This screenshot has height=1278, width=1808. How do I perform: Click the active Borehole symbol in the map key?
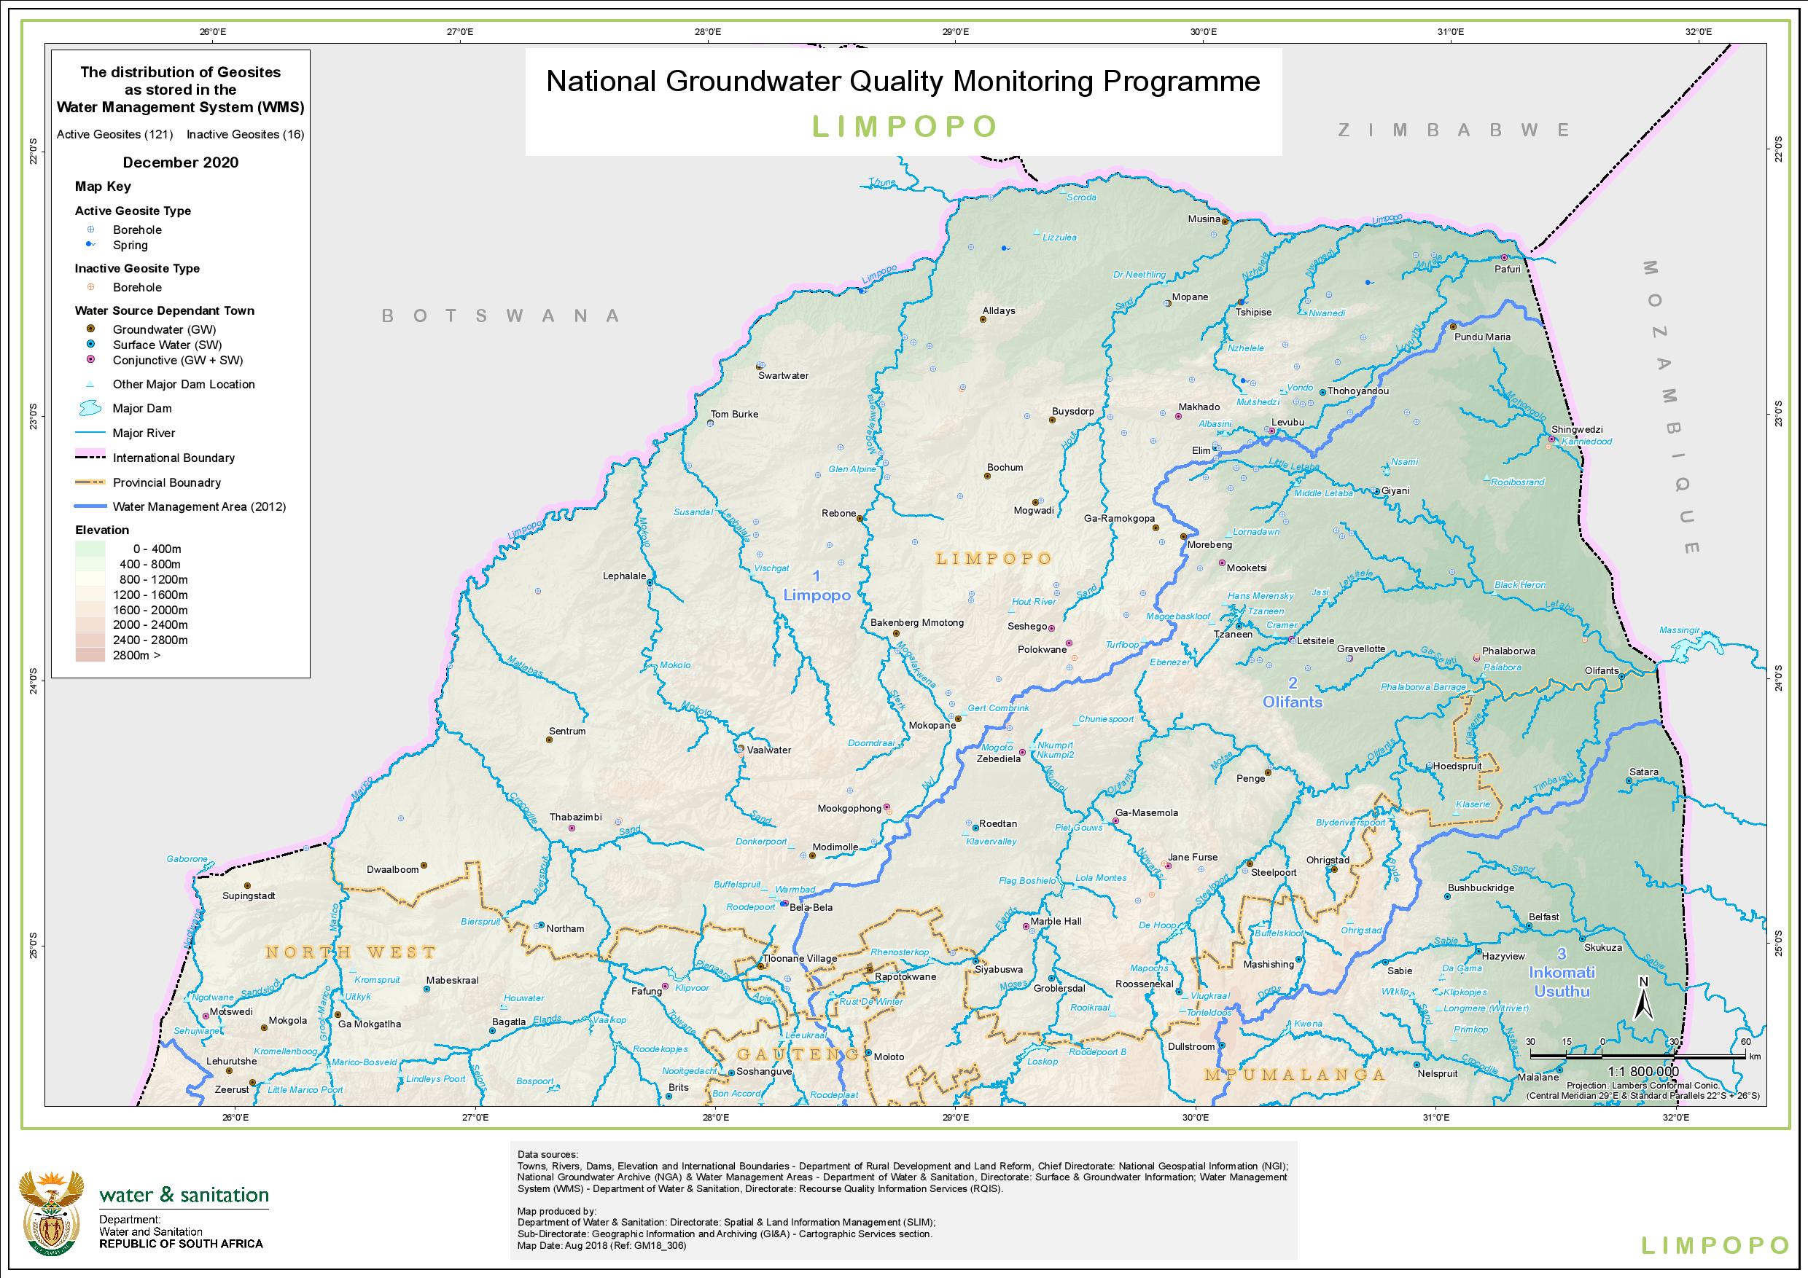[x=90, y=230]
